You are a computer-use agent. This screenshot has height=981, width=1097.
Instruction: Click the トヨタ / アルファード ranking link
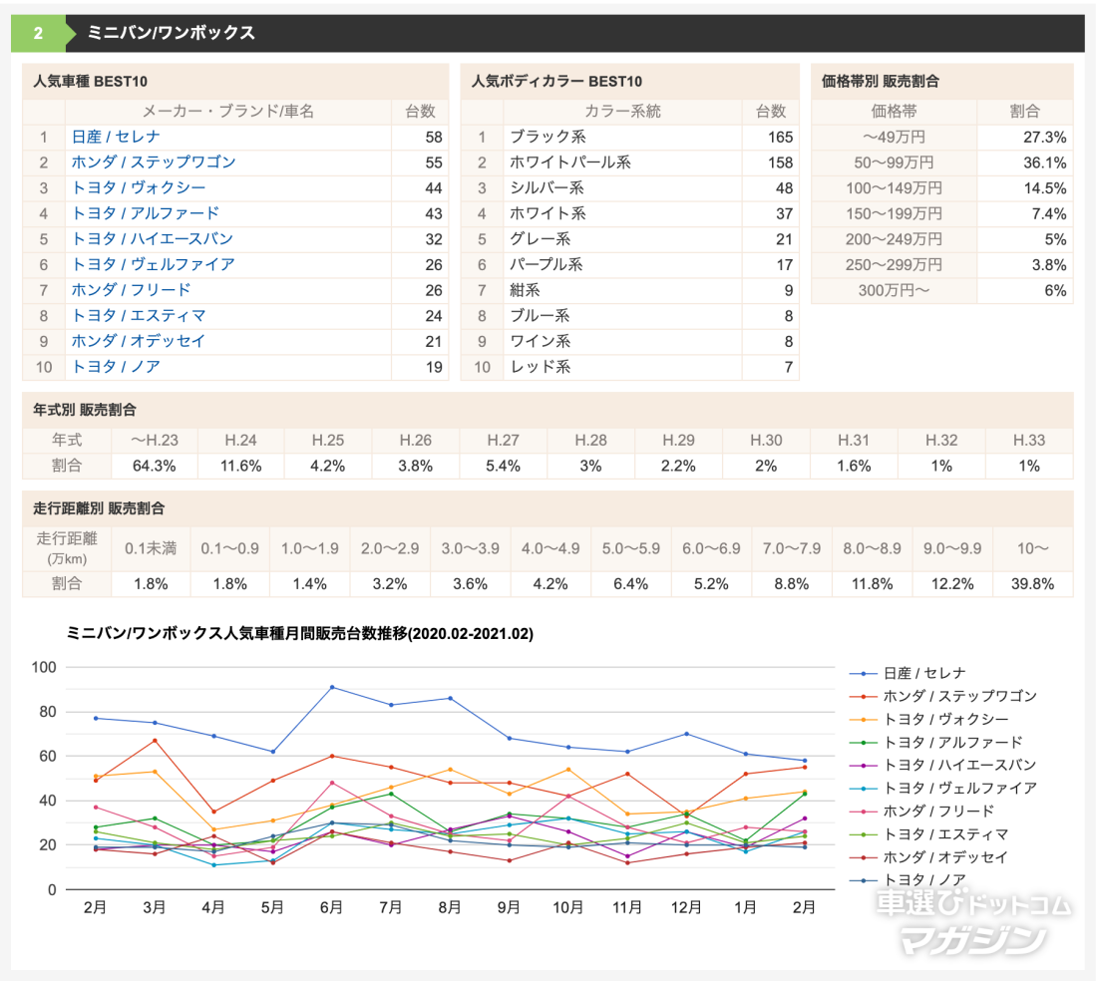(x=146, y=213)
